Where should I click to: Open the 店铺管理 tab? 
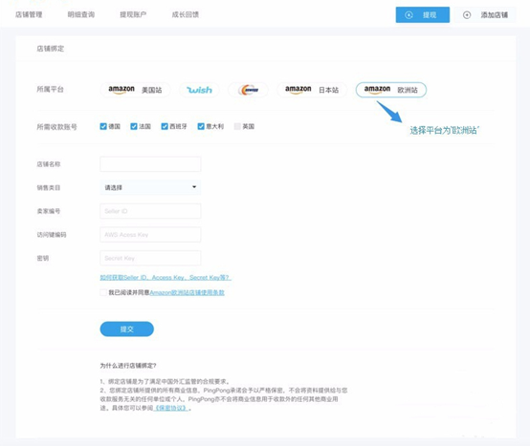pos(29,14)
